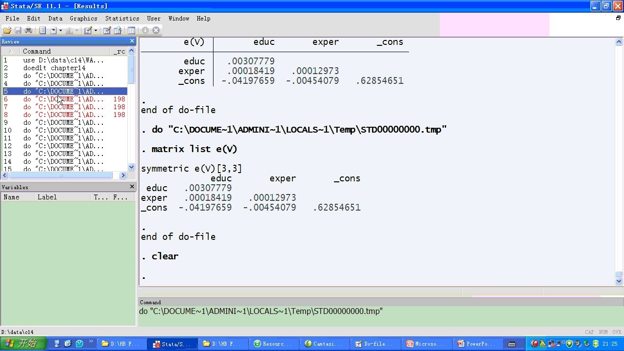The image size is (624, 351).
Task: Click the Review panel scroll-down arrow
Action: (x=131, y=167)
